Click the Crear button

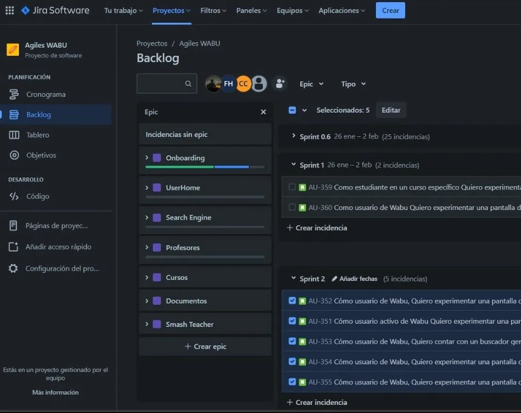tap(391, 10)
